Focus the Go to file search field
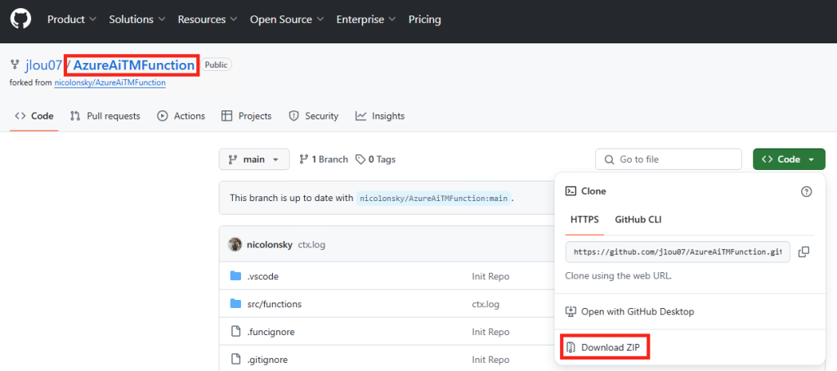Image resolution: width=837 pixels, height=371 pixels. (669, 159)
